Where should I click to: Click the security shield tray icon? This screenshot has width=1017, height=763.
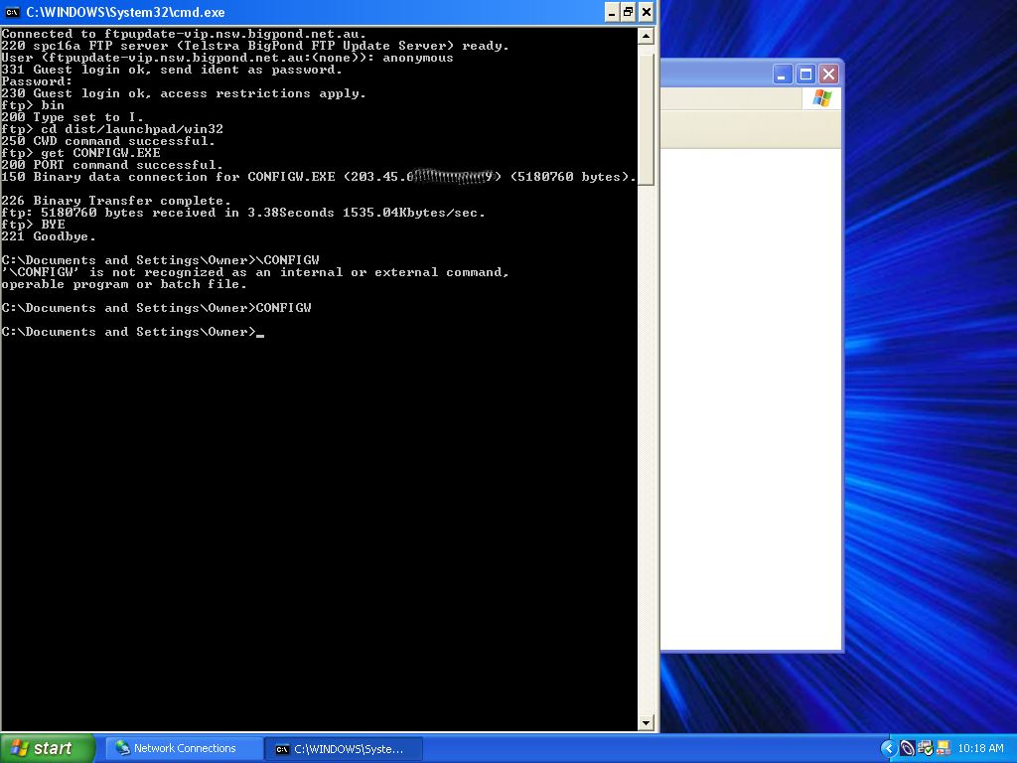[x=926, y=749]
